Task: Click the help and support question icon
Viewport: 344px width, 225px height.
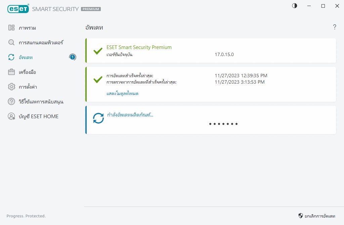Action: click(11, 101)
